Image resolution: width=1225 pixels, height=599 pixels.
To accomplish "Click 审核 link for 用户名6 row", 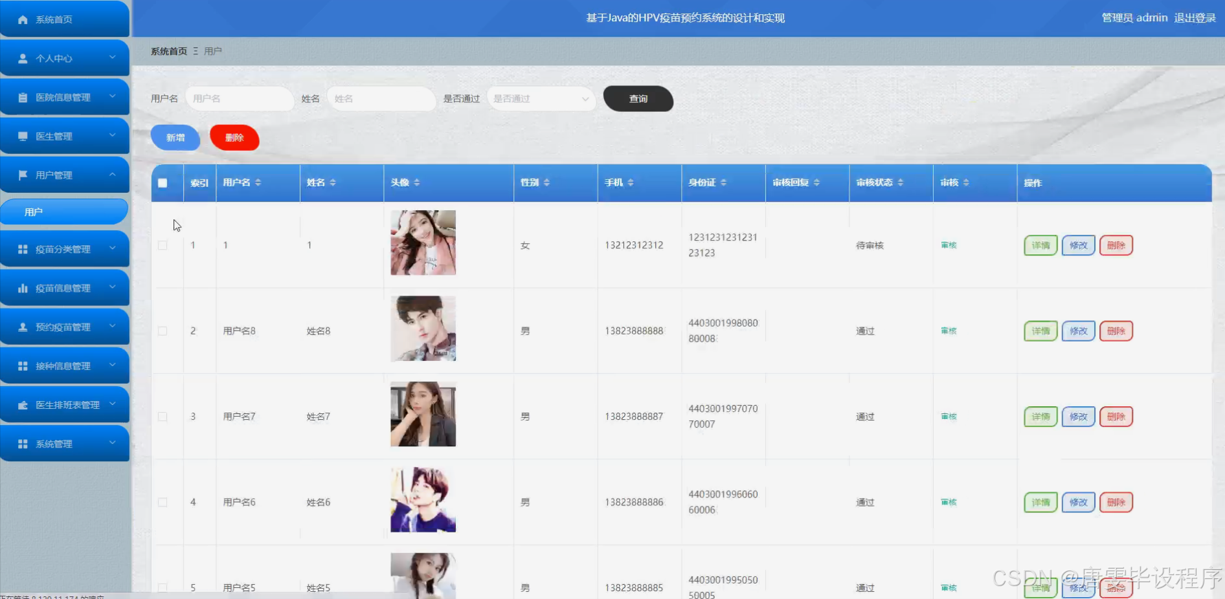I will pos(949,502).
